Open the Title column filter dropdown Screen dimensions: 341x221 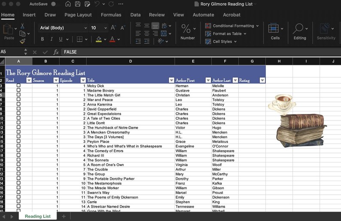pos(171,80)
